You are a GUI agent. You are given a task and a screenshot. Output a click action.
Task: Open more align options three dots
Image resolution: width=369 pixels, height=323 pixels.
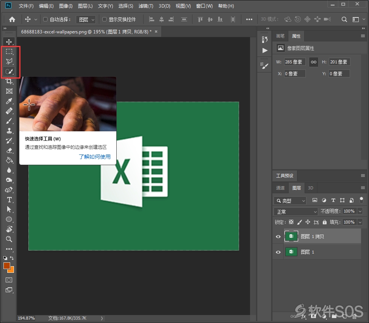tap(249, 19)
